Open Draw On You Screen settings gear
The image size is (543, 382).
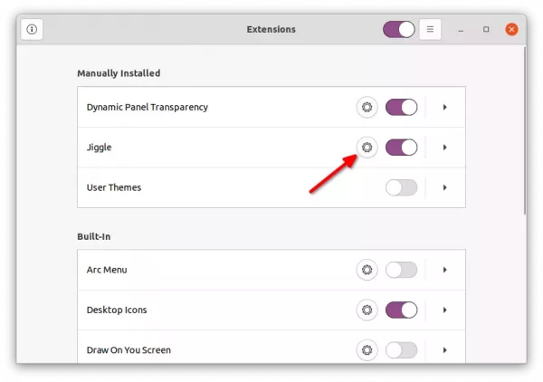[367, 350]
